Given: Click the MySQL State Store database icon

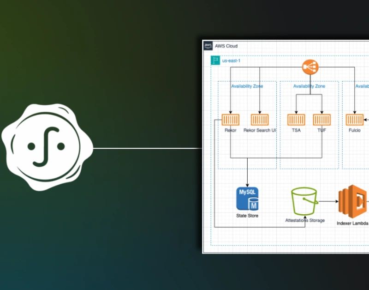Looking at the screenshot, I should coord(247,199).
